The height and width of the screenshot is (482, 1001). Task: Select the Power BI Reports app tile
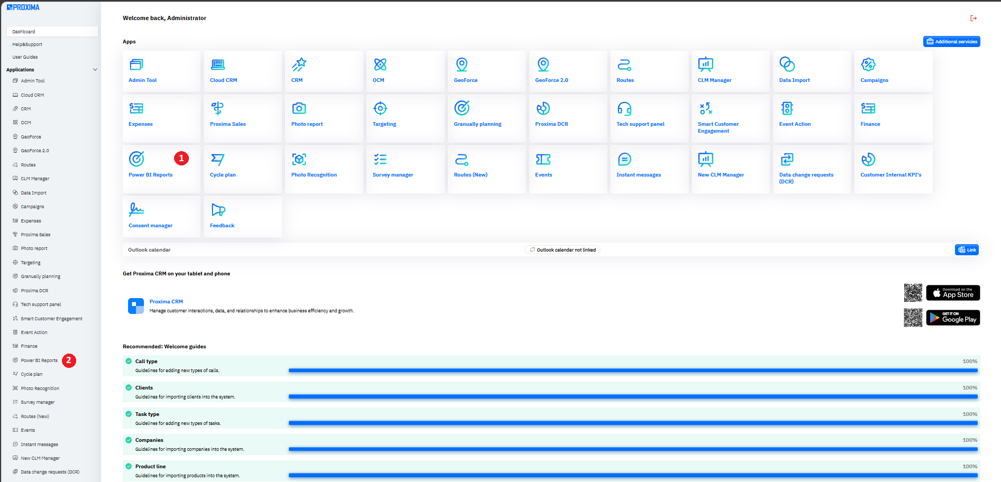(153, 168)
